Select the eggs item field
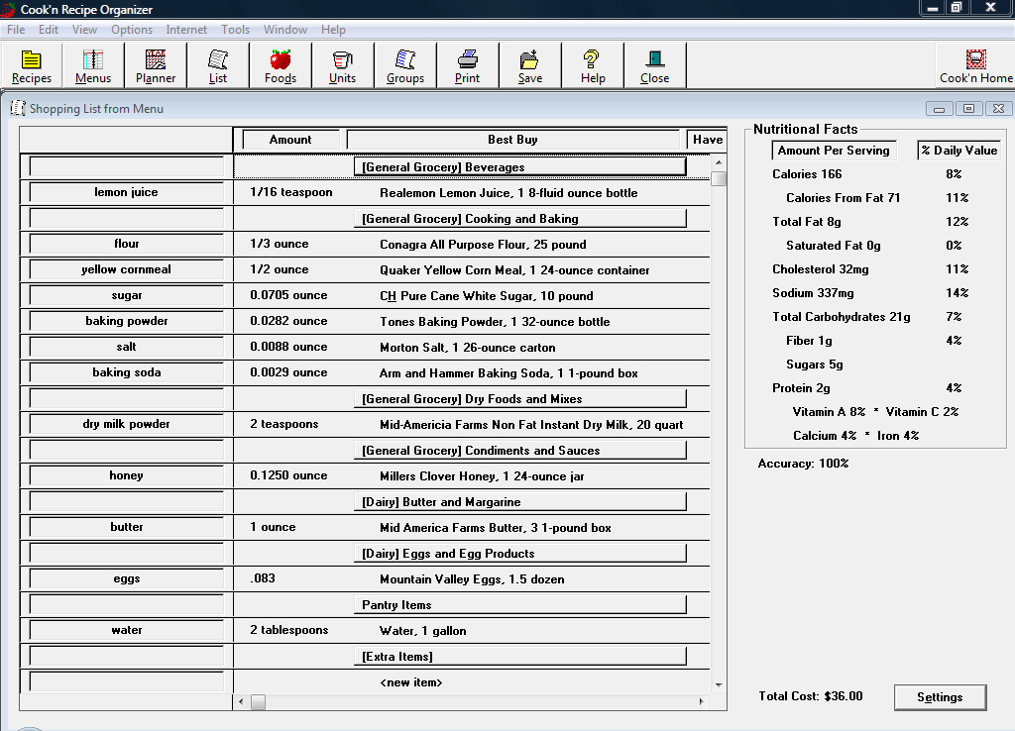 (126, 578)
